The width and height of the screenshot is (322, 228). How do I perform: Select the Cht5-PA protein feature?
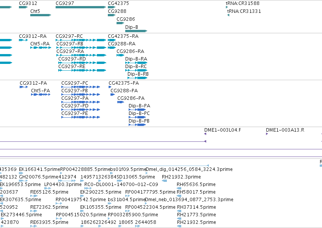coord(40,95)
